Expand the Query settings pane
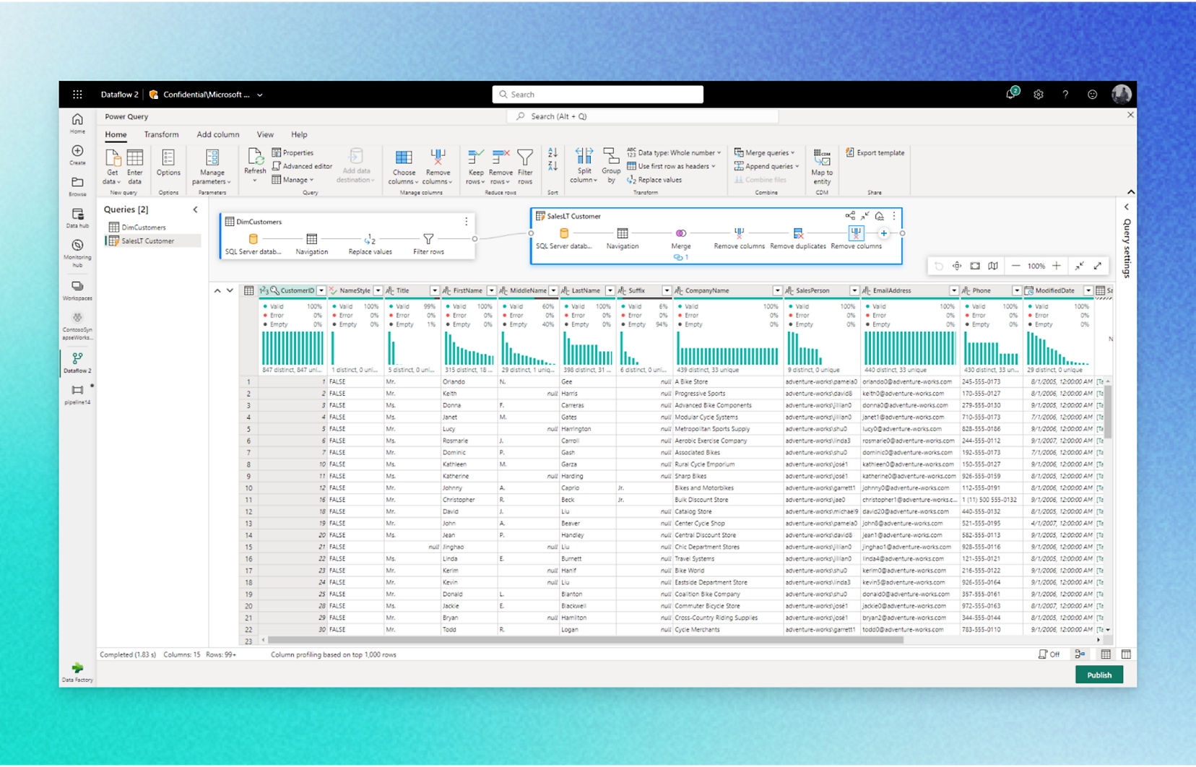The width and height of the screenshot is (1196, 767). [x=1126, y=207]
